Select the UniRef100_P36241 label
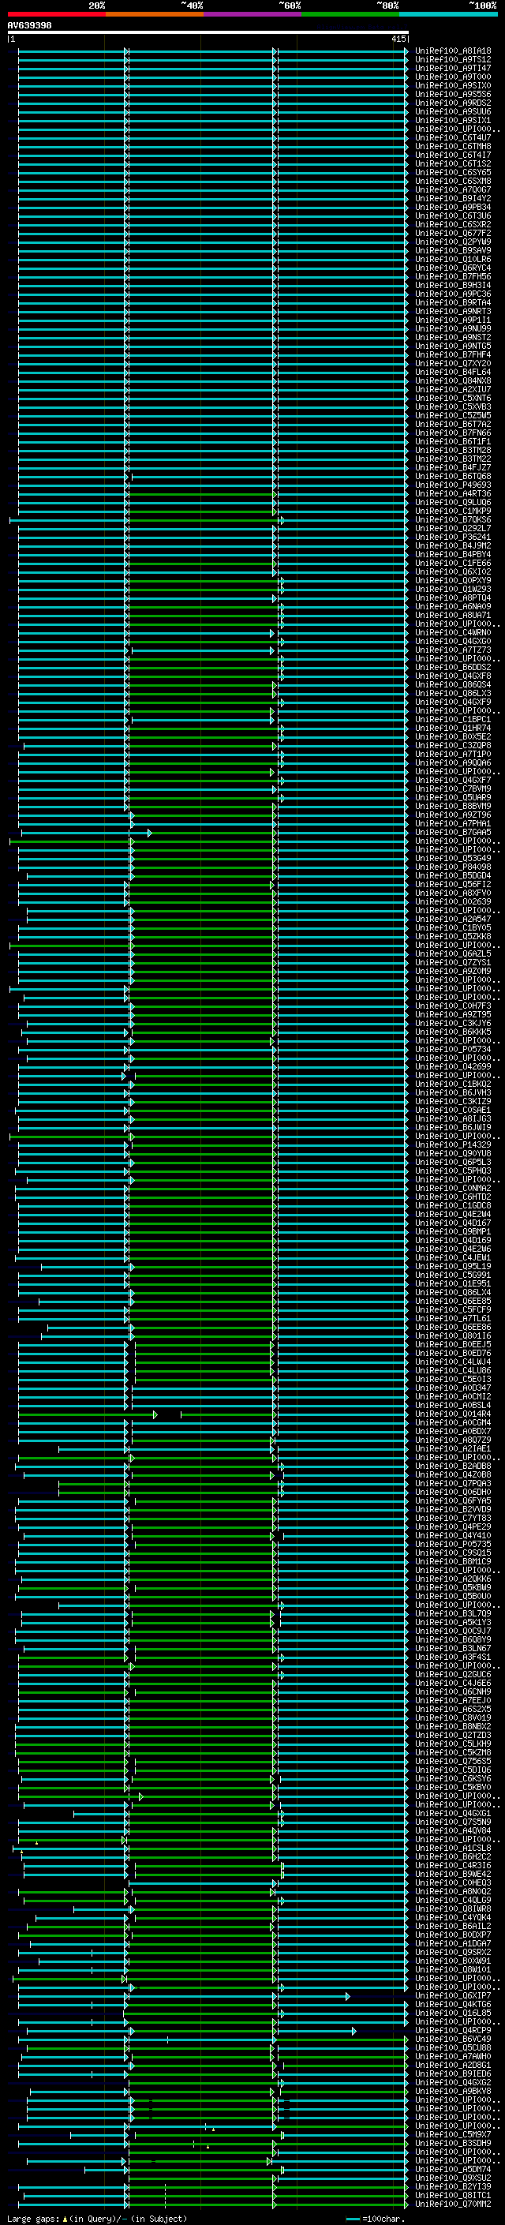 click(x=453, y=537)
